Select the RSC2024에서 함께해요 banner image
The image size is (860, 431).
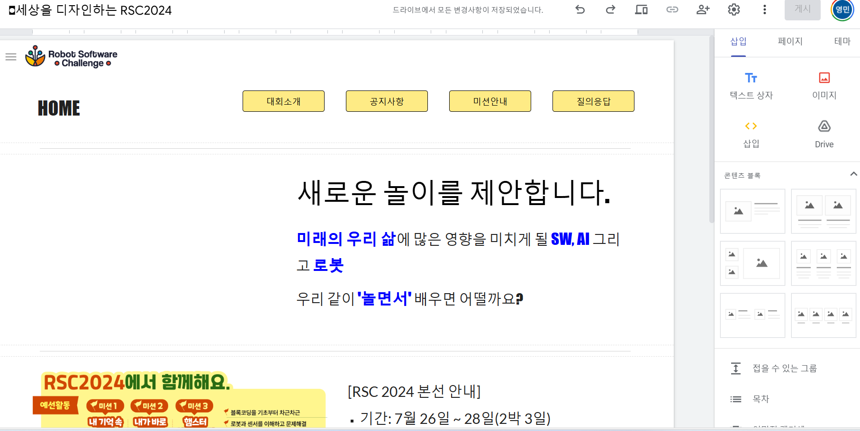[179, 400]
